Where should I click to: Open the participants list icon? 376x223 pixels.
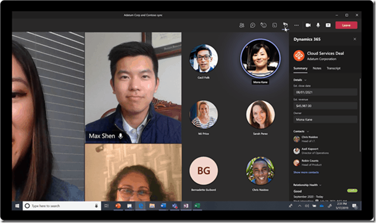pyautogui.click(x=242, y=25)
